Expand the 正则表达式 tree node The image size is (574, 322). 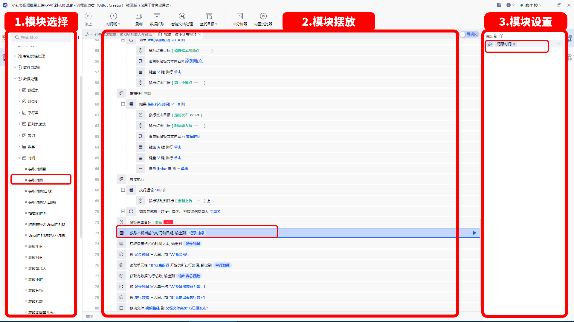[20, 124]
